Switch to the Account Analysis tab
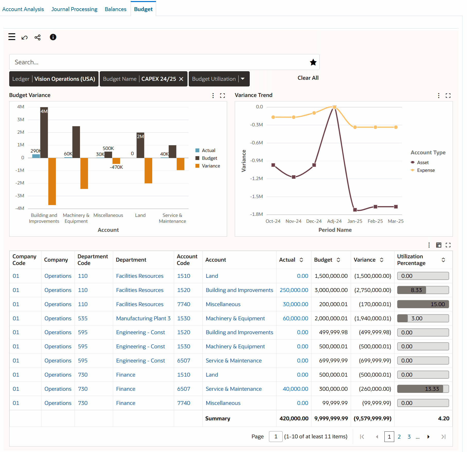Image resolution: width=467 pixels, height=452 pixels. pos(23,9)
